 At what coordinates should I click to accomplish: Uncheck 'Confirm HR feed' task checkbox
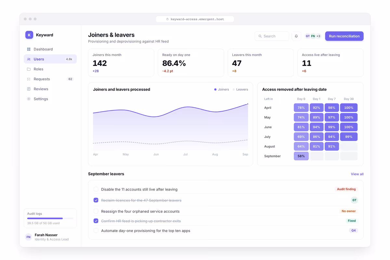click(x=96, y=221)
